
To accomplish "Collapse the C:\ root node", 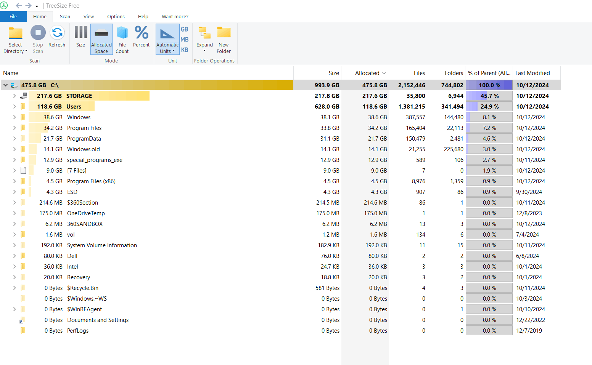I will [5, 85].
